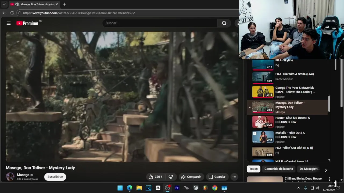Open options for Chill and Relax Deep House
The image size is (344, 193).
point(329,179)
